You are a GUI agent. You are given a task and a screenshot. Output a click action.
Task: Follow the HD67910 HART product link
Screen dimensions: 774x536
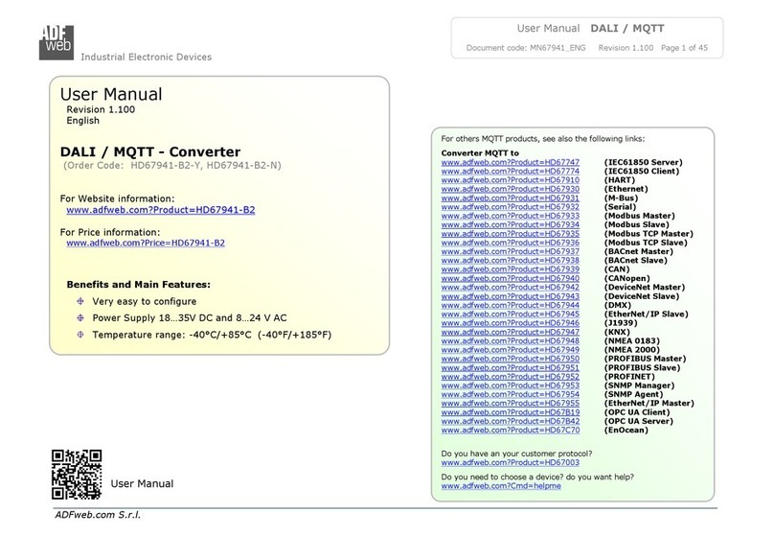[511, 180]
